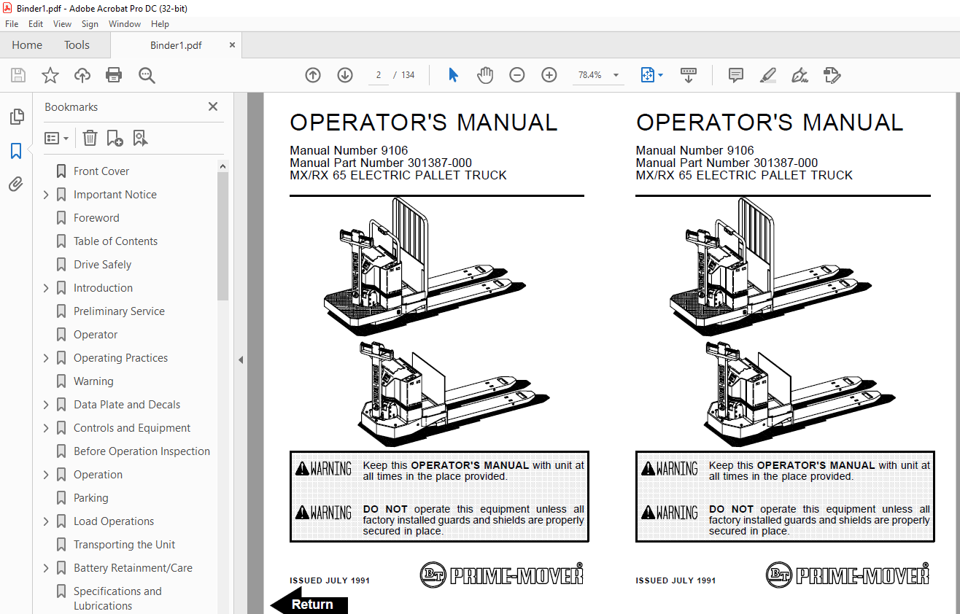Click the Add comment speech bubble icon
The width and height of the screenshot is (960, 614).
pyautogui.click(x=736, y=75)
